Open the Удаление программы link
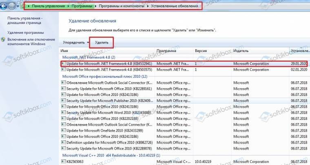Screen dimensions: 310x165 (x=26, y=33)
